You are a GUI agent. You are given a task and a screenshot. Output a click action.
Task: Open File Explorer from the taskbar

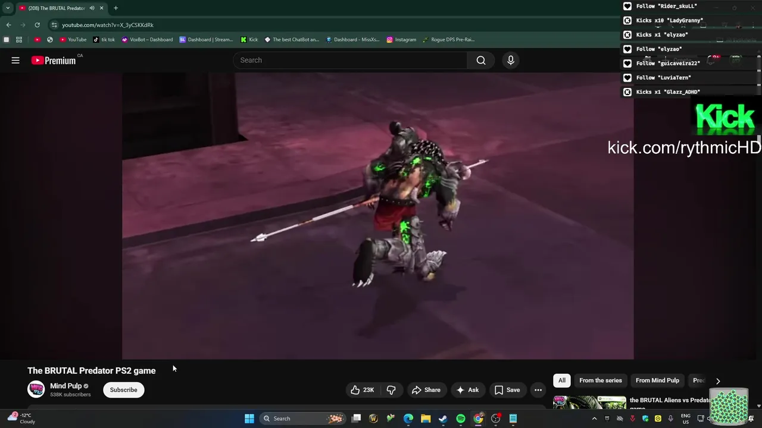(x=426, y=418)
